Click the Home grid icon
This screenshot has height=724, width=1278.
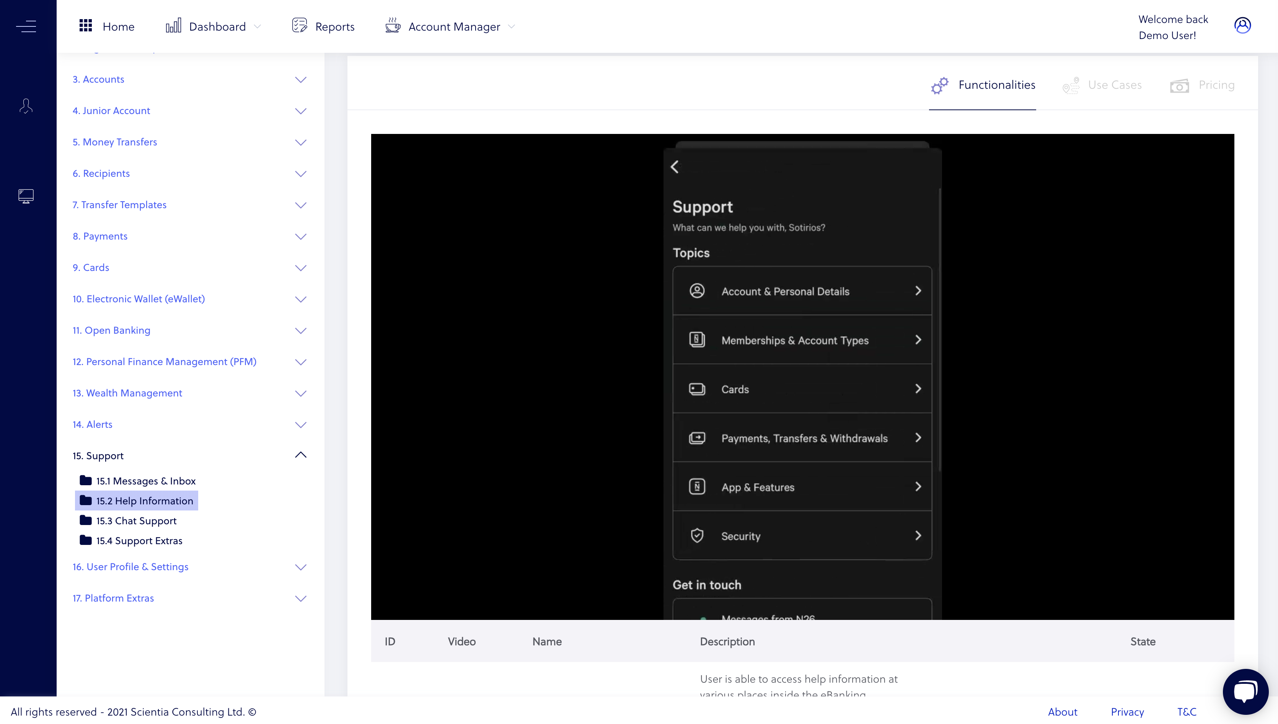[x=85, y=26]
